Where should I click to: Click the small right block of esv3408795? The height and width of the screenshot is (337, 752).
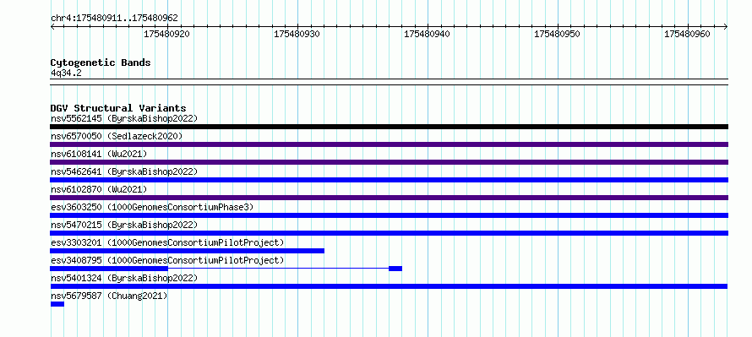pyautogui.click(x=395, y=269)
